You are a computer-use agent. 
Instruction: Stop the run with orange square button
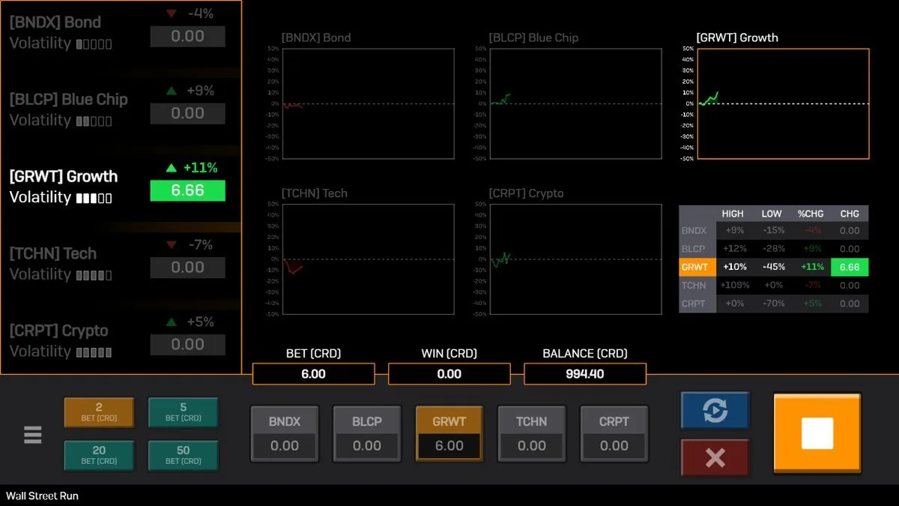click(817, 433)
